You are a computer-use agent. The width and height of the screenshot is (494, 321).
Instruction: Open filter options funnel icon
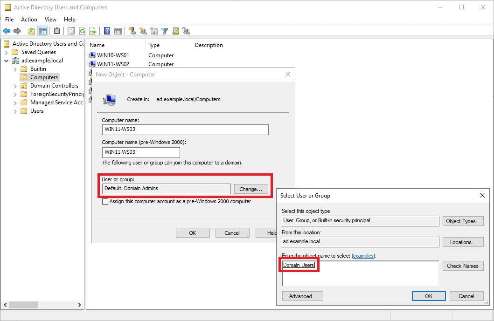[x=165, y=31]
